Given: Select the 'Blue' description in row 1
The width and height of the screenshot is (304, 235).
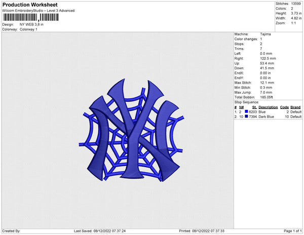Looking at the screenshot, I should tap(262, 112).
